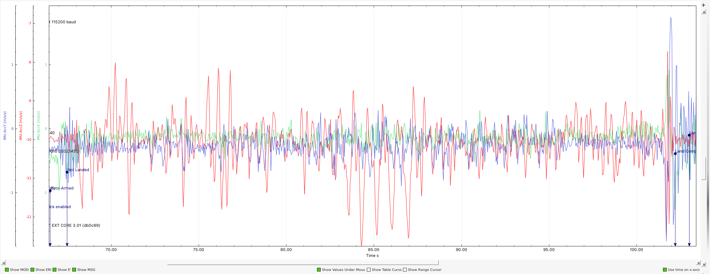This screenshot has height=274, width=710.
Task: Click the IMU.AccX axis label
Action: tap(39, 126)
